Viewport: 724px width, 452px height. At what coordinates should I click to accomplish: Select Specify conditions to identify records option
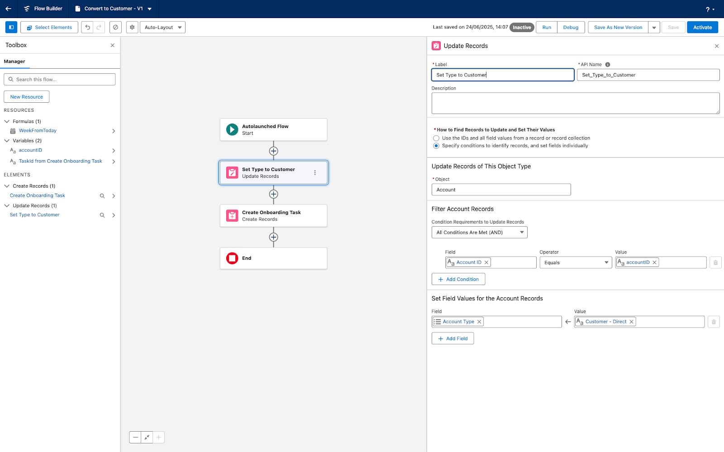pyautogui.click(x=436, y=146)
